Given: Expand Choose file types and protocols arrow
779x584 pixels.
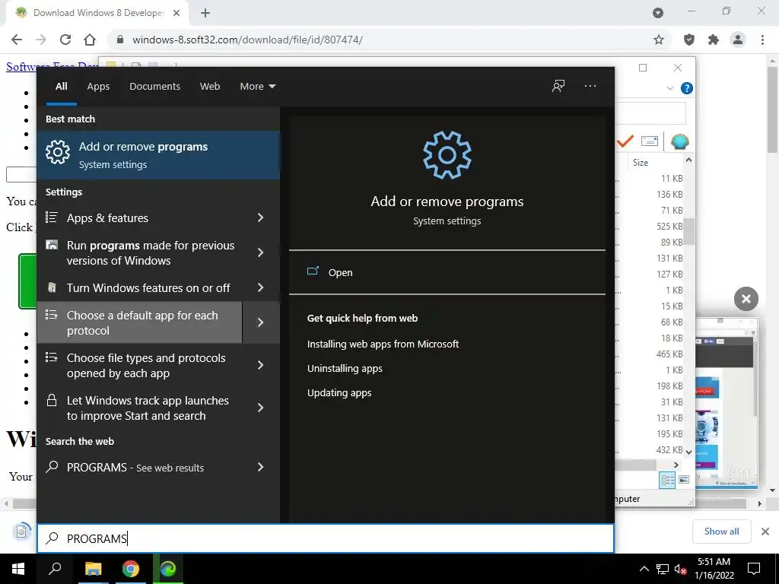Looking at the screenshot, I should (260, 366).
